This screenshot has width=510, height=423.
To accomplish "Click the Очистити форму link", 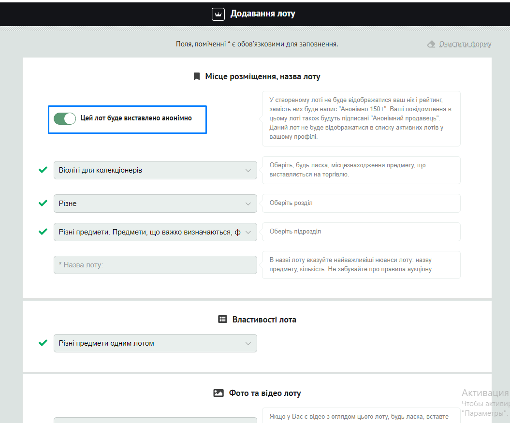I will coord(465,44).
